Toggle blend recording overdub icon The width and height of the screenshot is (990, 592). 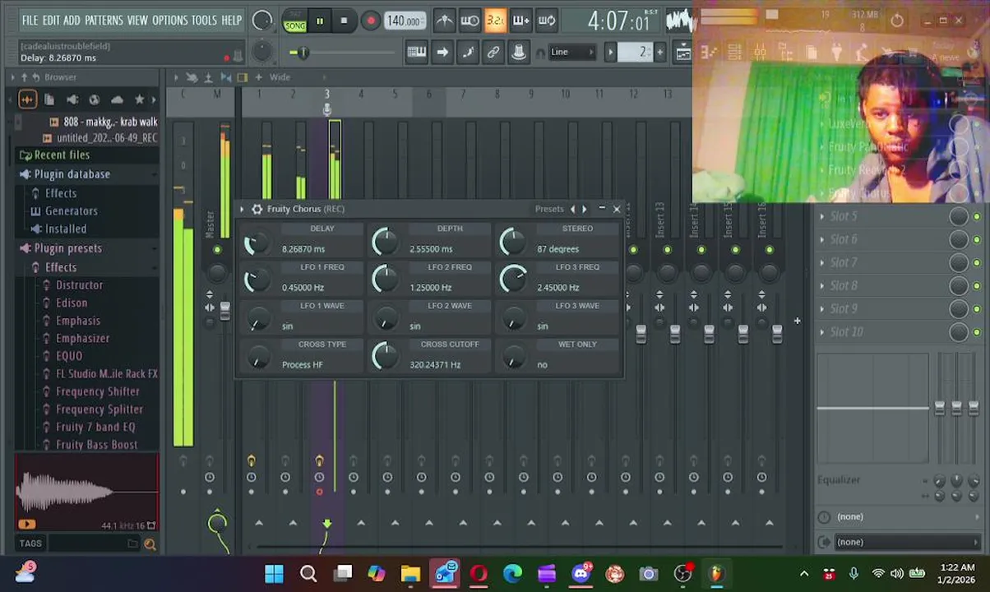520,21
